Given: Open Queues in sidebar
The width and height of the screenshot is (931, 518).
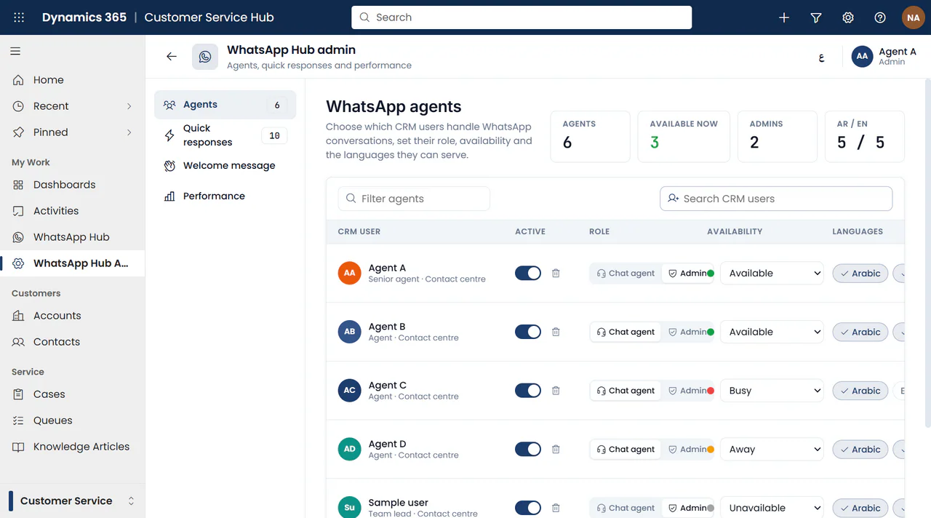Looking at the screenshot, I should [73, 421].
